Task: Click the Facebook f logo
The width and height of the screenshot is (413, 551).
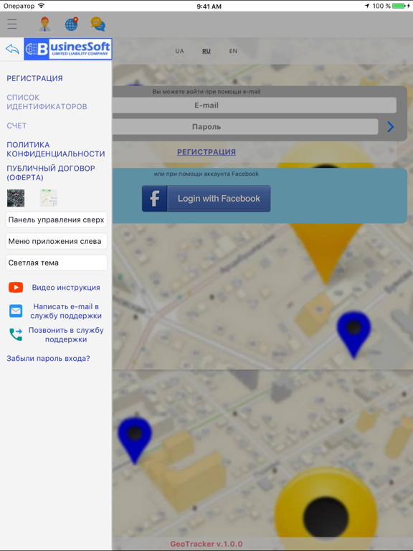Action: [x=155, y=199]
